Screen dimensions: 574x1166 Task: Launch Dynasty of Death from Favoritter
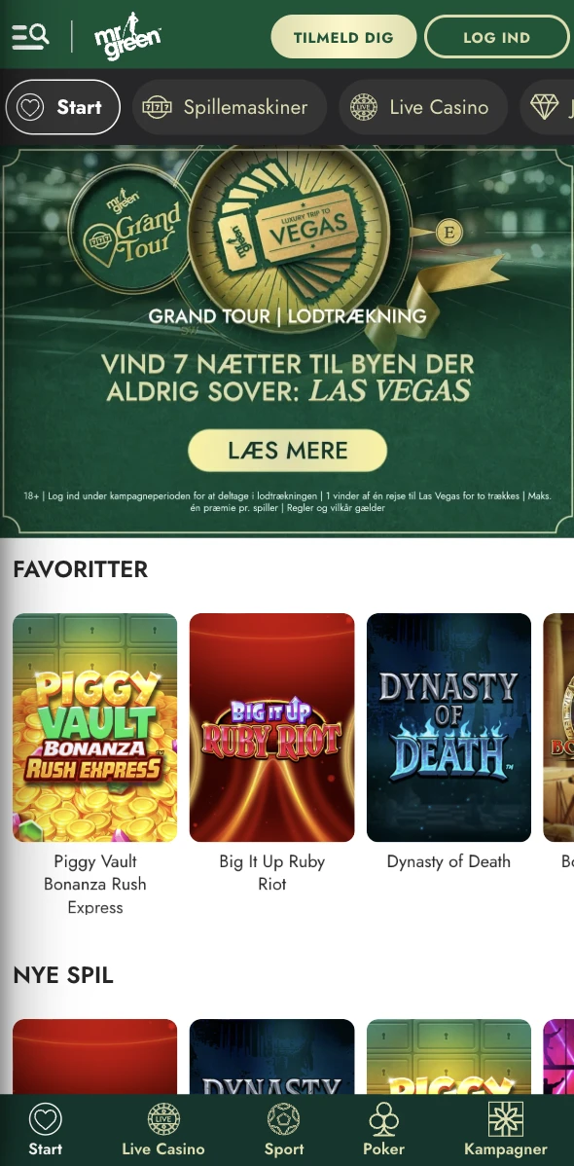point(449,727)
